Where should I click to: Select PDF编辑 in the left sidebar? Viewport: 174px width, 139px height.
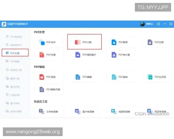click(12, 61)
